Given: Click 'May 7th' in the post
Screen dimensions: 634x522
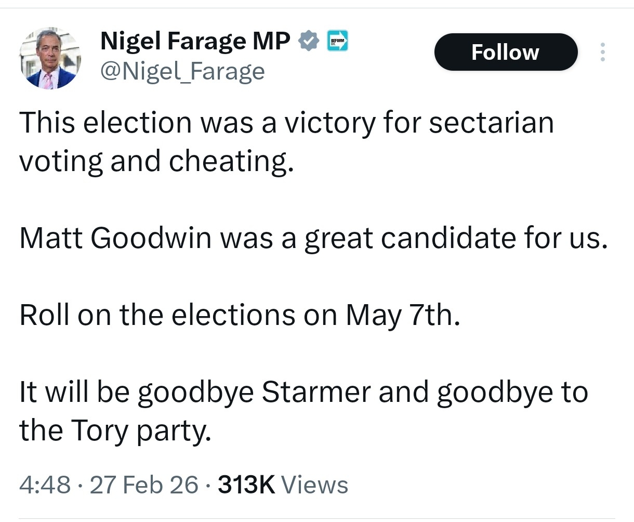Looking at the screenshot, I should tap(402, 315).
